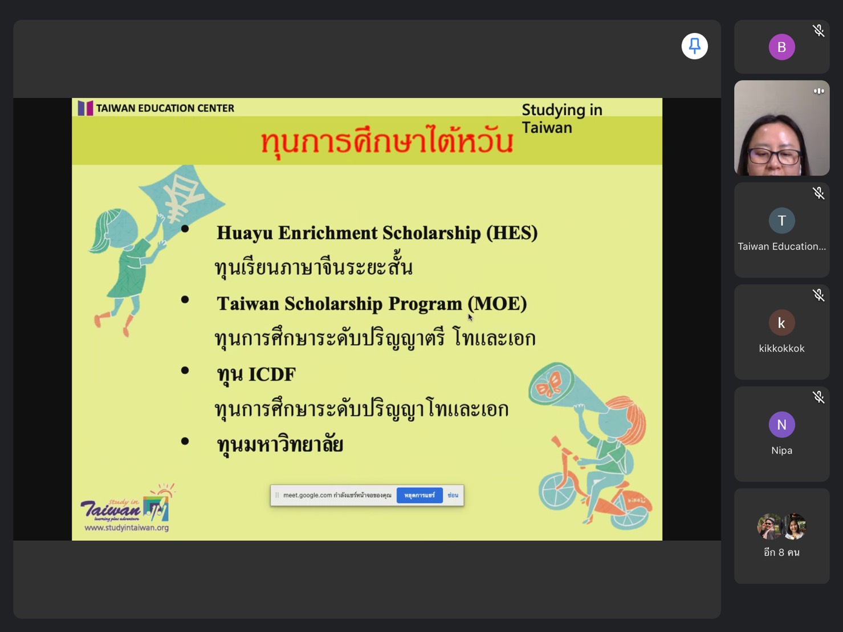The image size is (843, 632).
Task: Select the T avatar for Taiwan Education
Action: click(781, 221)
